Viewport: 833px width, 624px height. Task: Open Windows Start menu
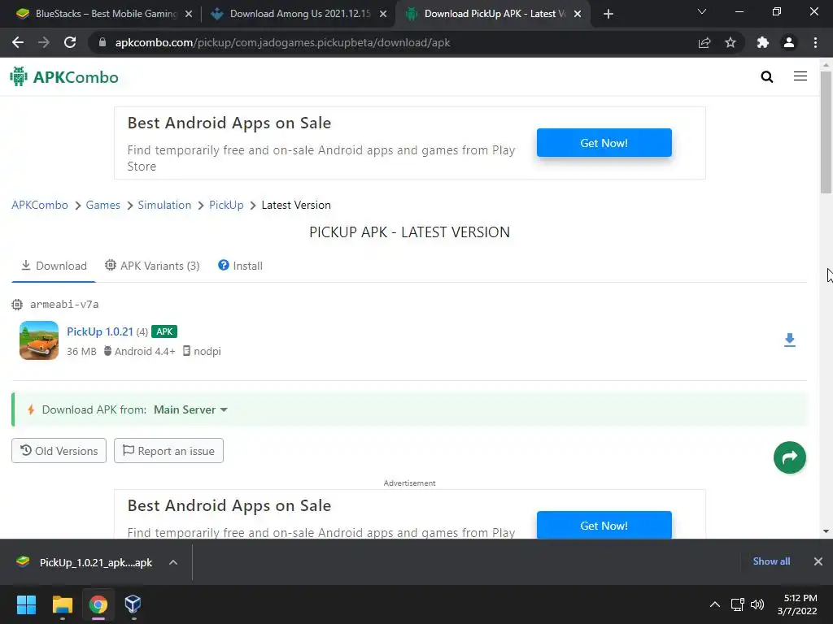click(x=26, y=604)
